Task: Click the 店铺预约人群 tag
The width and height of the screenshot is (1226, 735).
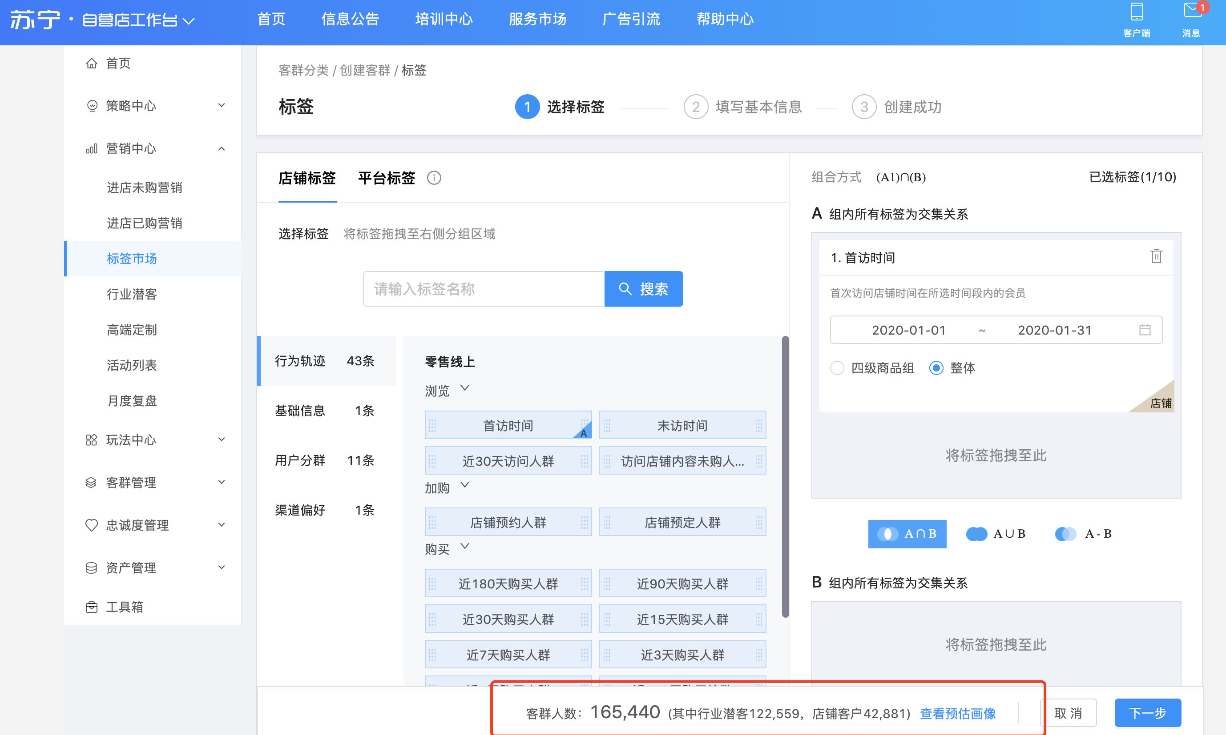Action: tap(508, 522)
